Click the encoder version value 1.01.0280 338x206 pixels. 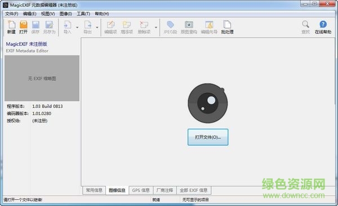pyautogui.click(x=42, y=113)
